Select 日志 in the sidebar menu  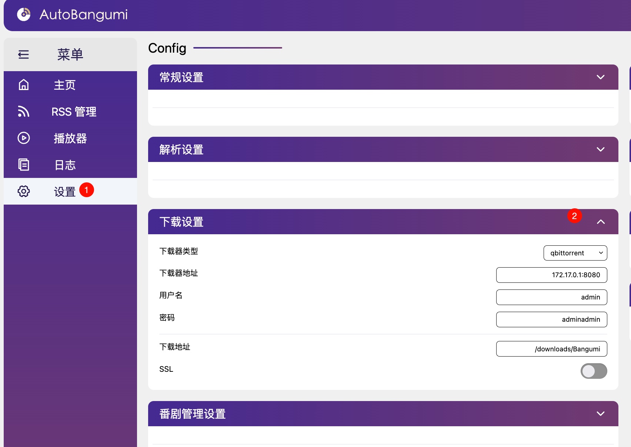click(x=65, y=165)
